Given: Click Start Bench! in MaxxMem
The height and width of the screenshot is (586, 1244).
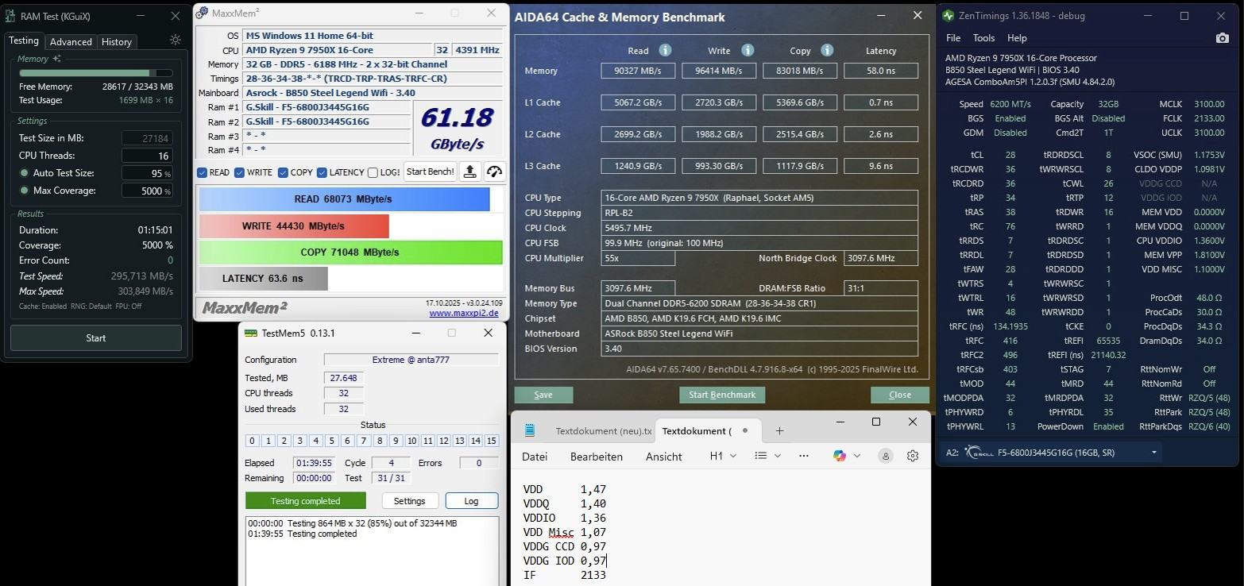Looking at the screenshot, I should [x=430, y=172].
